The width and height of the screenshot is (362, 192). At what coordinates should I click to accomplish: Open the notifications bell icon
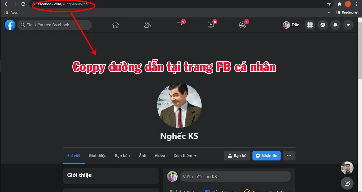click(x=335, y=25)
